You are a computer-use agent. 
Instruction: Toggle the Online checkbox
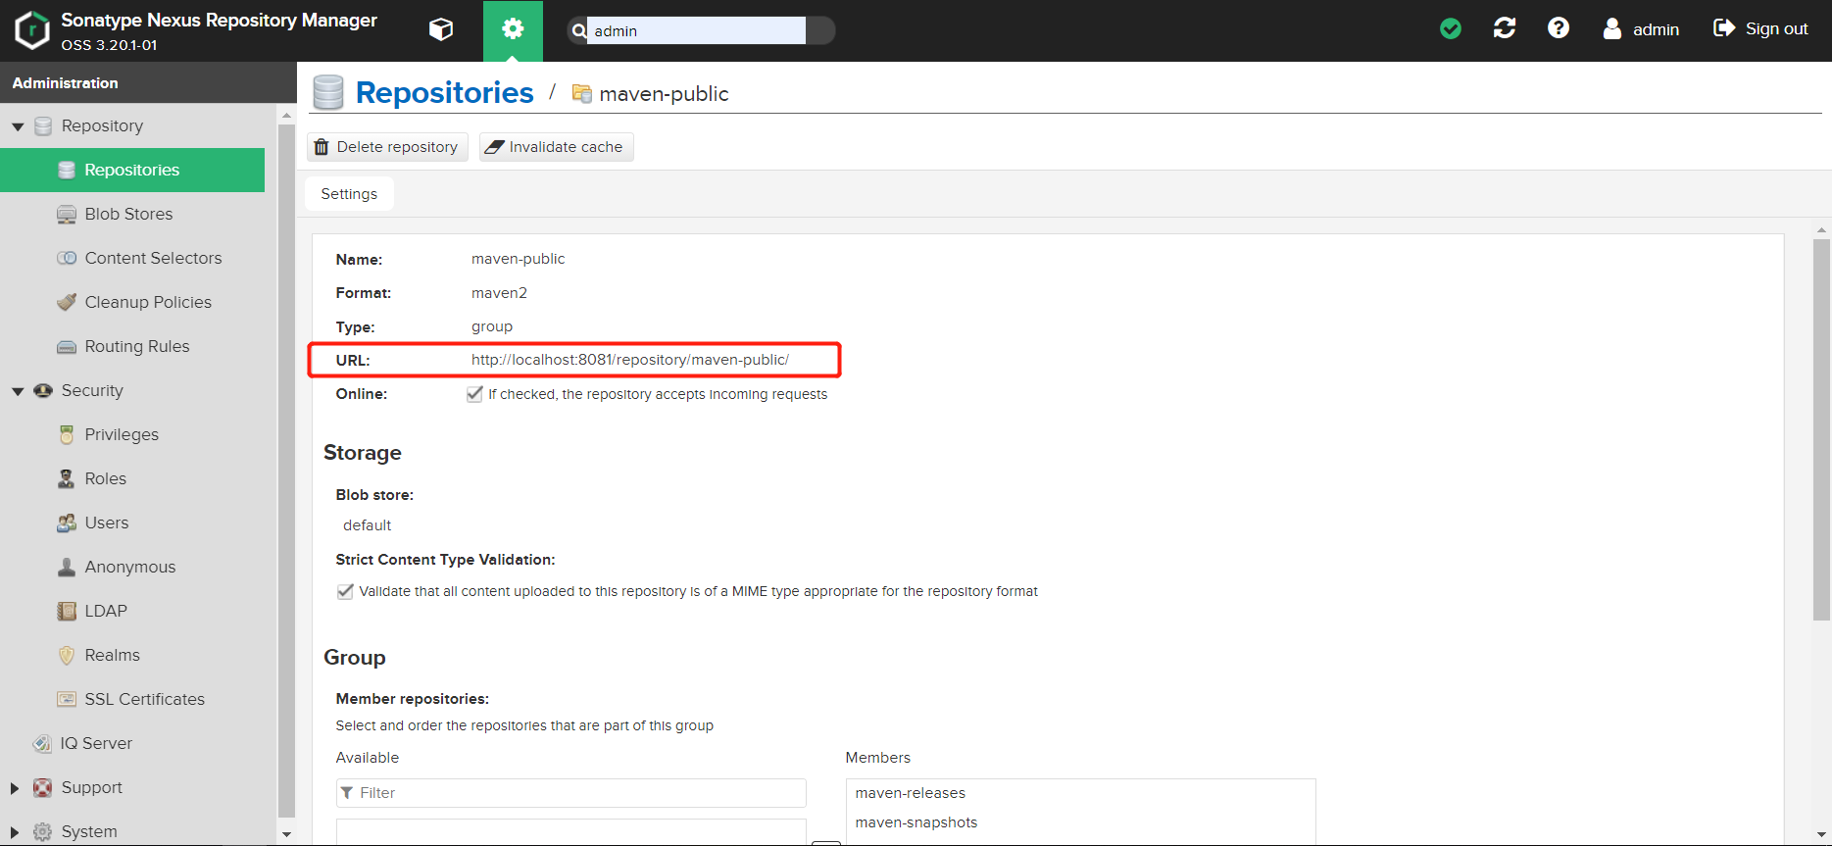pyautogui.click(x=474, y=394)
